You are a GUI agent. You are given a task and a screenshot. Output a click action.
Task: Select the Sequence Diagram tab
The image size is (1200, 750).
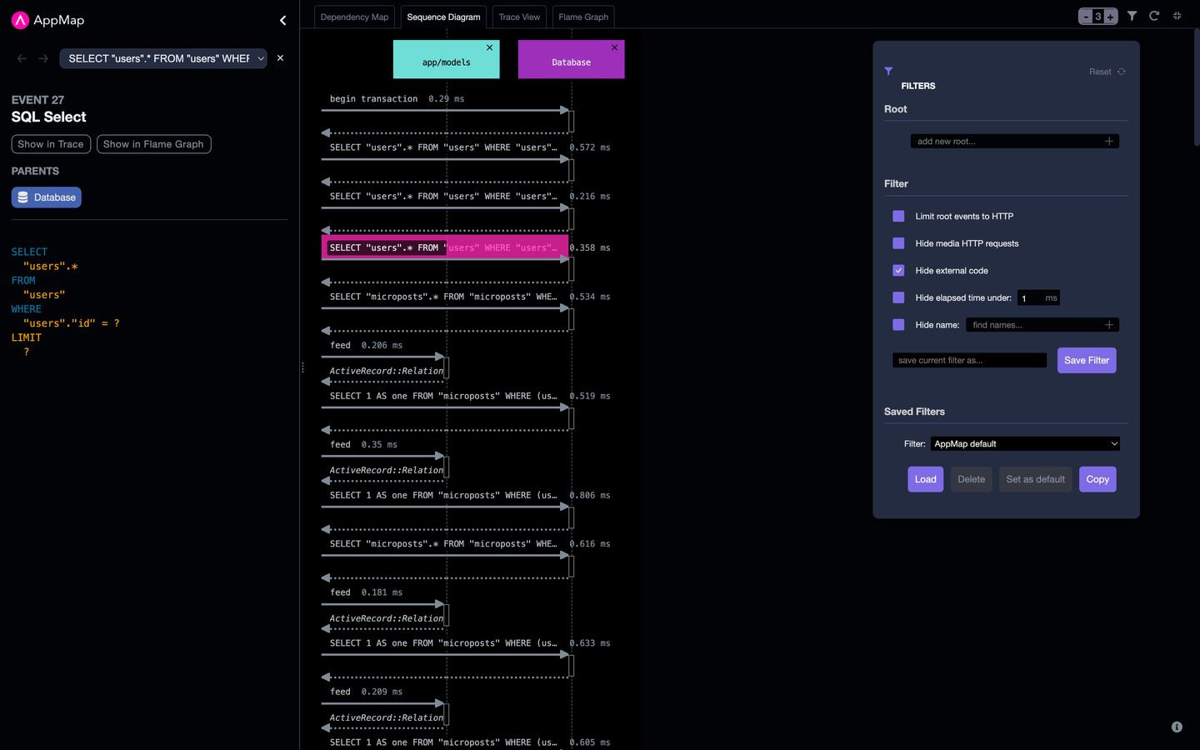pyautogui.click(x=443, y=17)
